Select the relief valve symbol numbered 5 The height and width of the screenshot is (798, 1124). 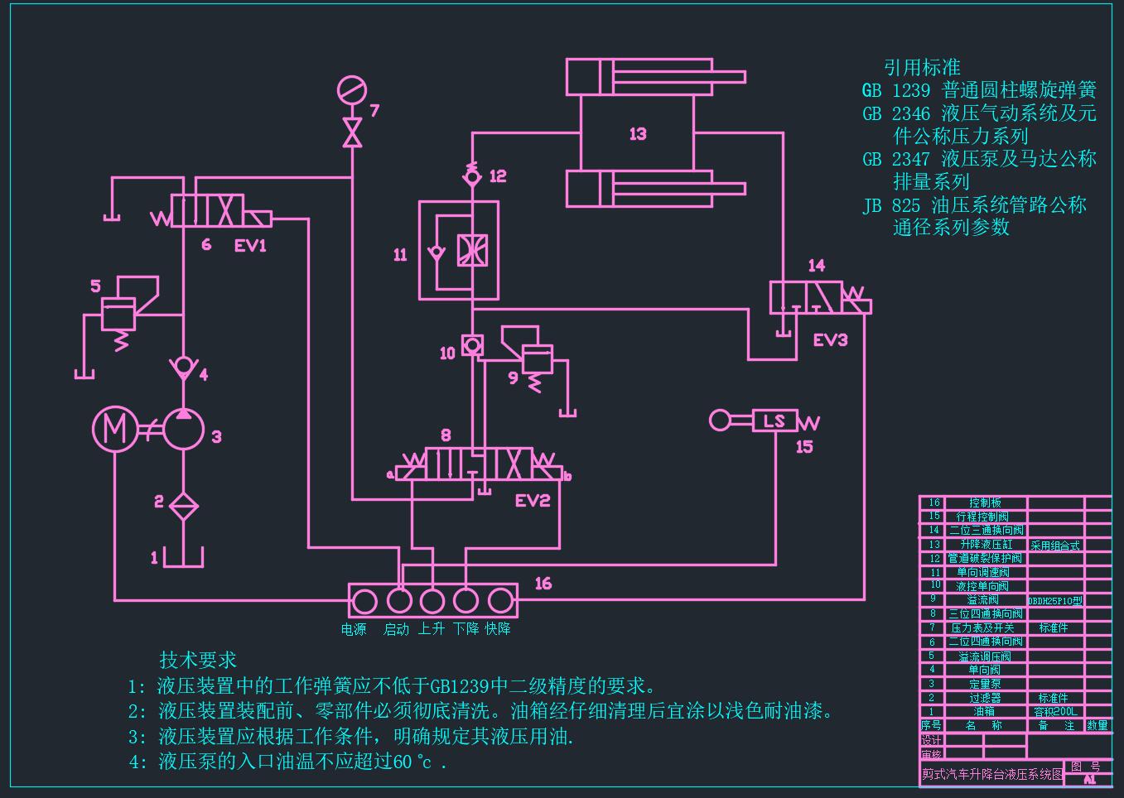click(x=120, y=315)
